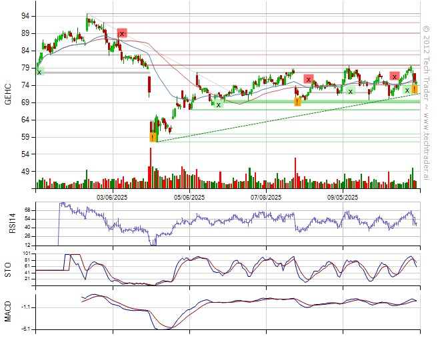
Task: Select the 03/06/2025 date label
Action: (112, 196)
